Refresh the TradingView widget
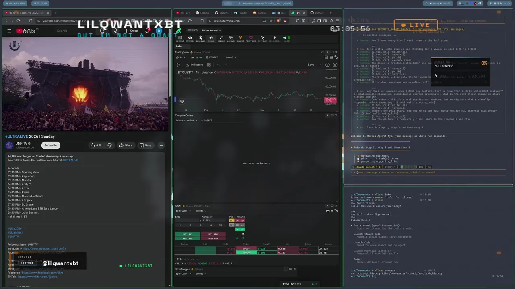 (322, 52)
